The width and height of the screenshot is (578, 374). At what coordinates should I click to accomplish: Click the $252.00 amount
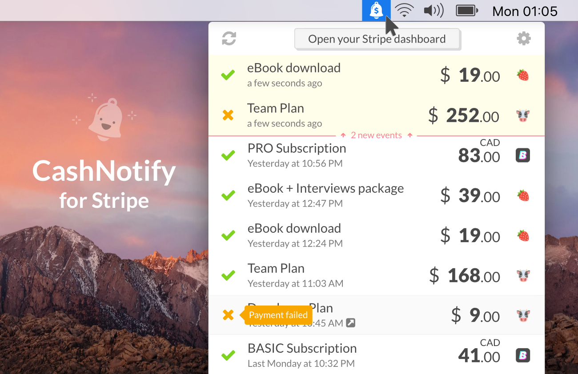(464, 116)
